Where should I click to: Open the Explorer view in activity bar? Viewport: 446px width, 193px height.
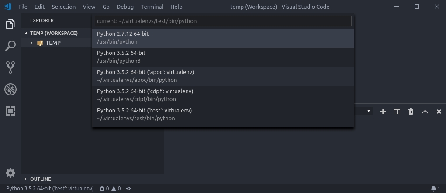(x=10, y=24)
